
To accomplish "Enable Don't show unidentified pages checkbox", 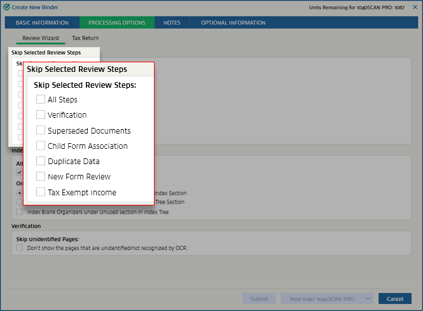I will point(20,247).
